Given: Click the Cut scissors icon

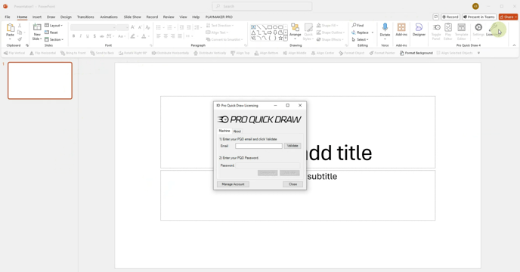Looking at the screenshot, I should pos(20,26).
